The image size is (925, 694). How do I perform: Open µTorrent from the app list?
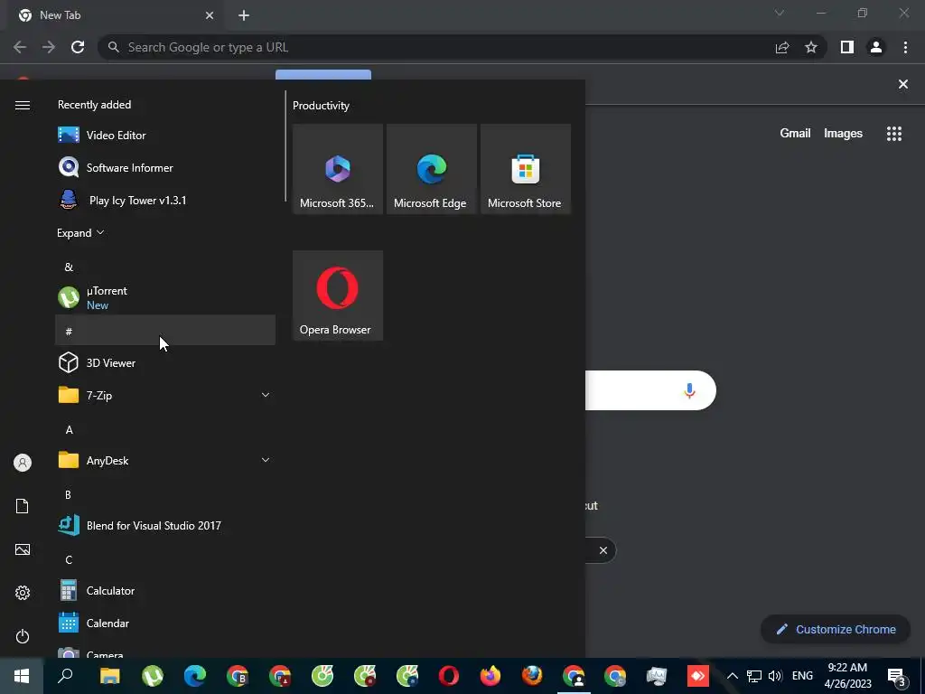point(165,297)
